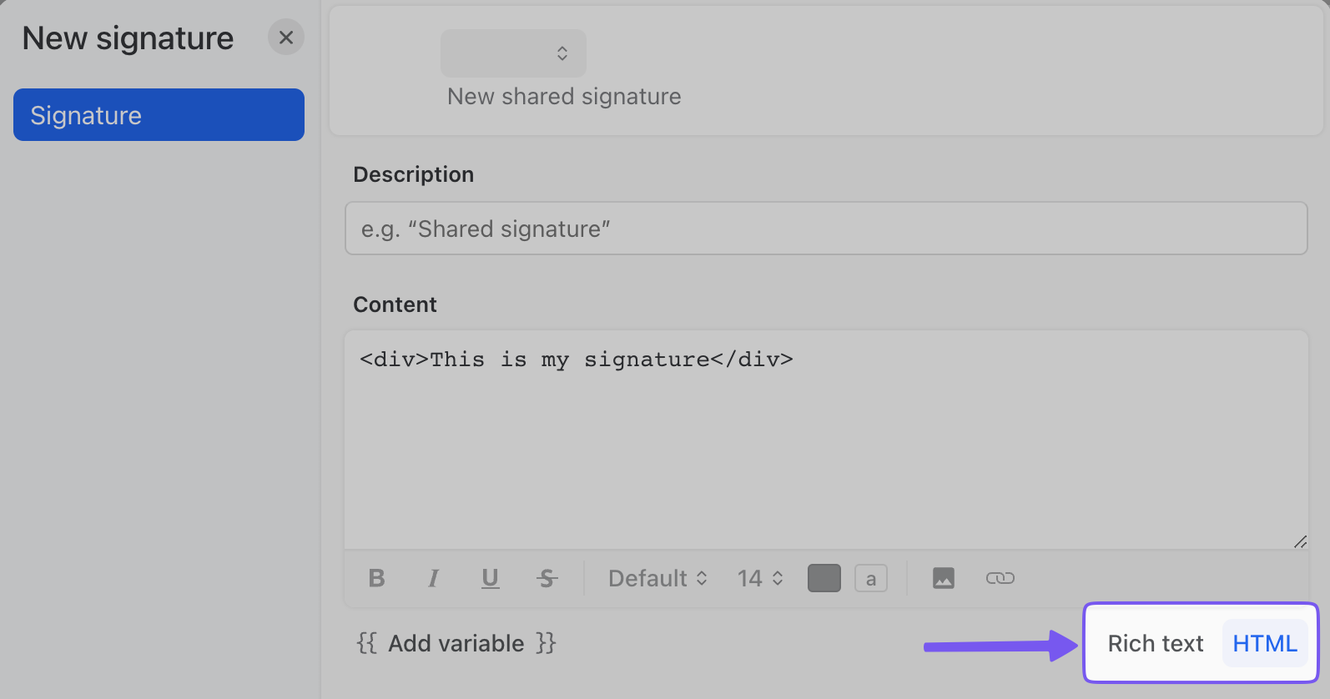
Task: Open the Default font family dropdown
Action: point(657,578)
